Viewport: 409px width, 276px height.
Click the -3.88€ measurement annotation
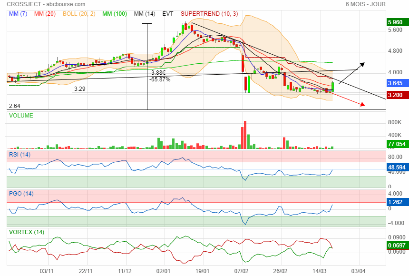(157, 73)
